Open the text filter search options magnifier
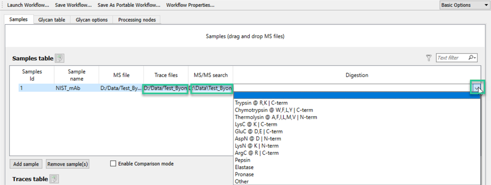The width and height of the screenshot is (491, 185). (472, 57)
